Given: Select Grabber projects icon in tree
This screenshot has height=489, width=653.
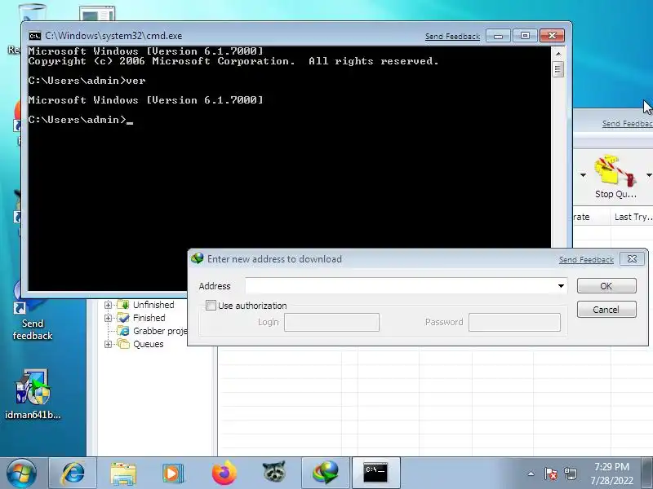Looking at the screenshot, I should [123, 331].
